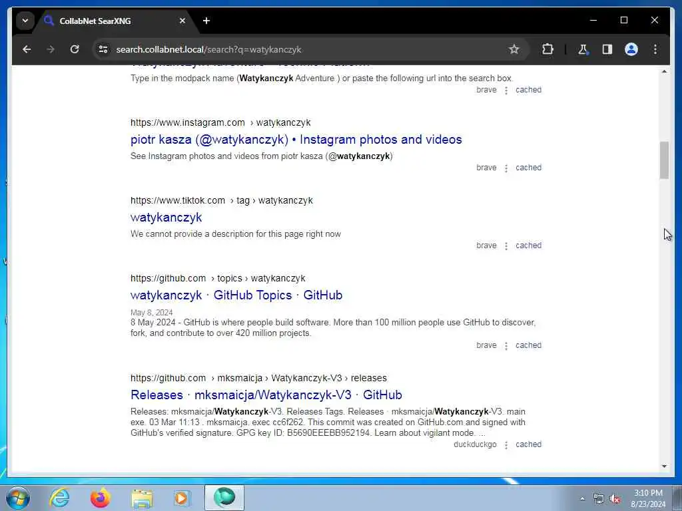The image size is (682, 511).
Task: Show hidden tray icons arrow
Action: [x=582, y=498]
